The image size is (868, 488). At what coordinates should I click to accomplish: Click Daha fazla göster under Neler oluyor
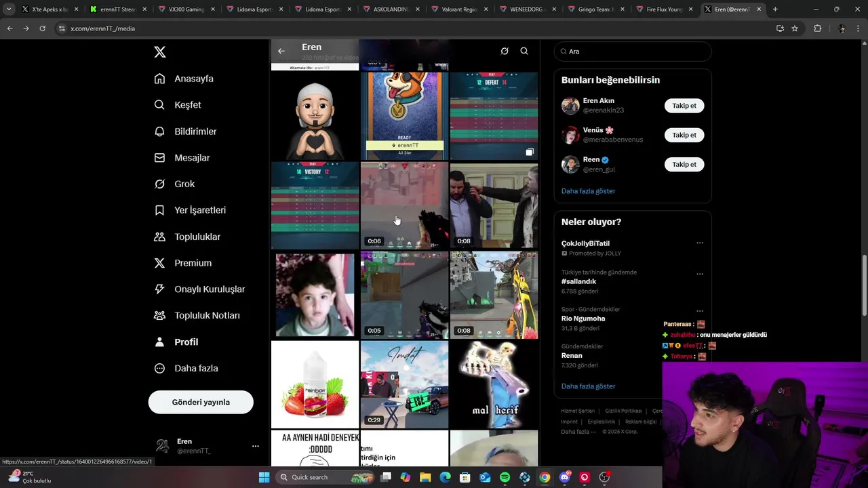[588, 386]
